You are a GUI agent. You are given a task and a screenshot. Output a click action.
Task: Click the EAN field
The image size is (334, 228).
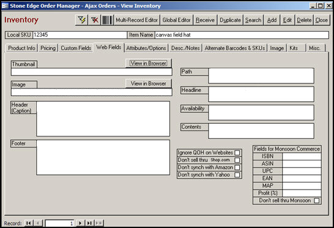pos(302,179)
